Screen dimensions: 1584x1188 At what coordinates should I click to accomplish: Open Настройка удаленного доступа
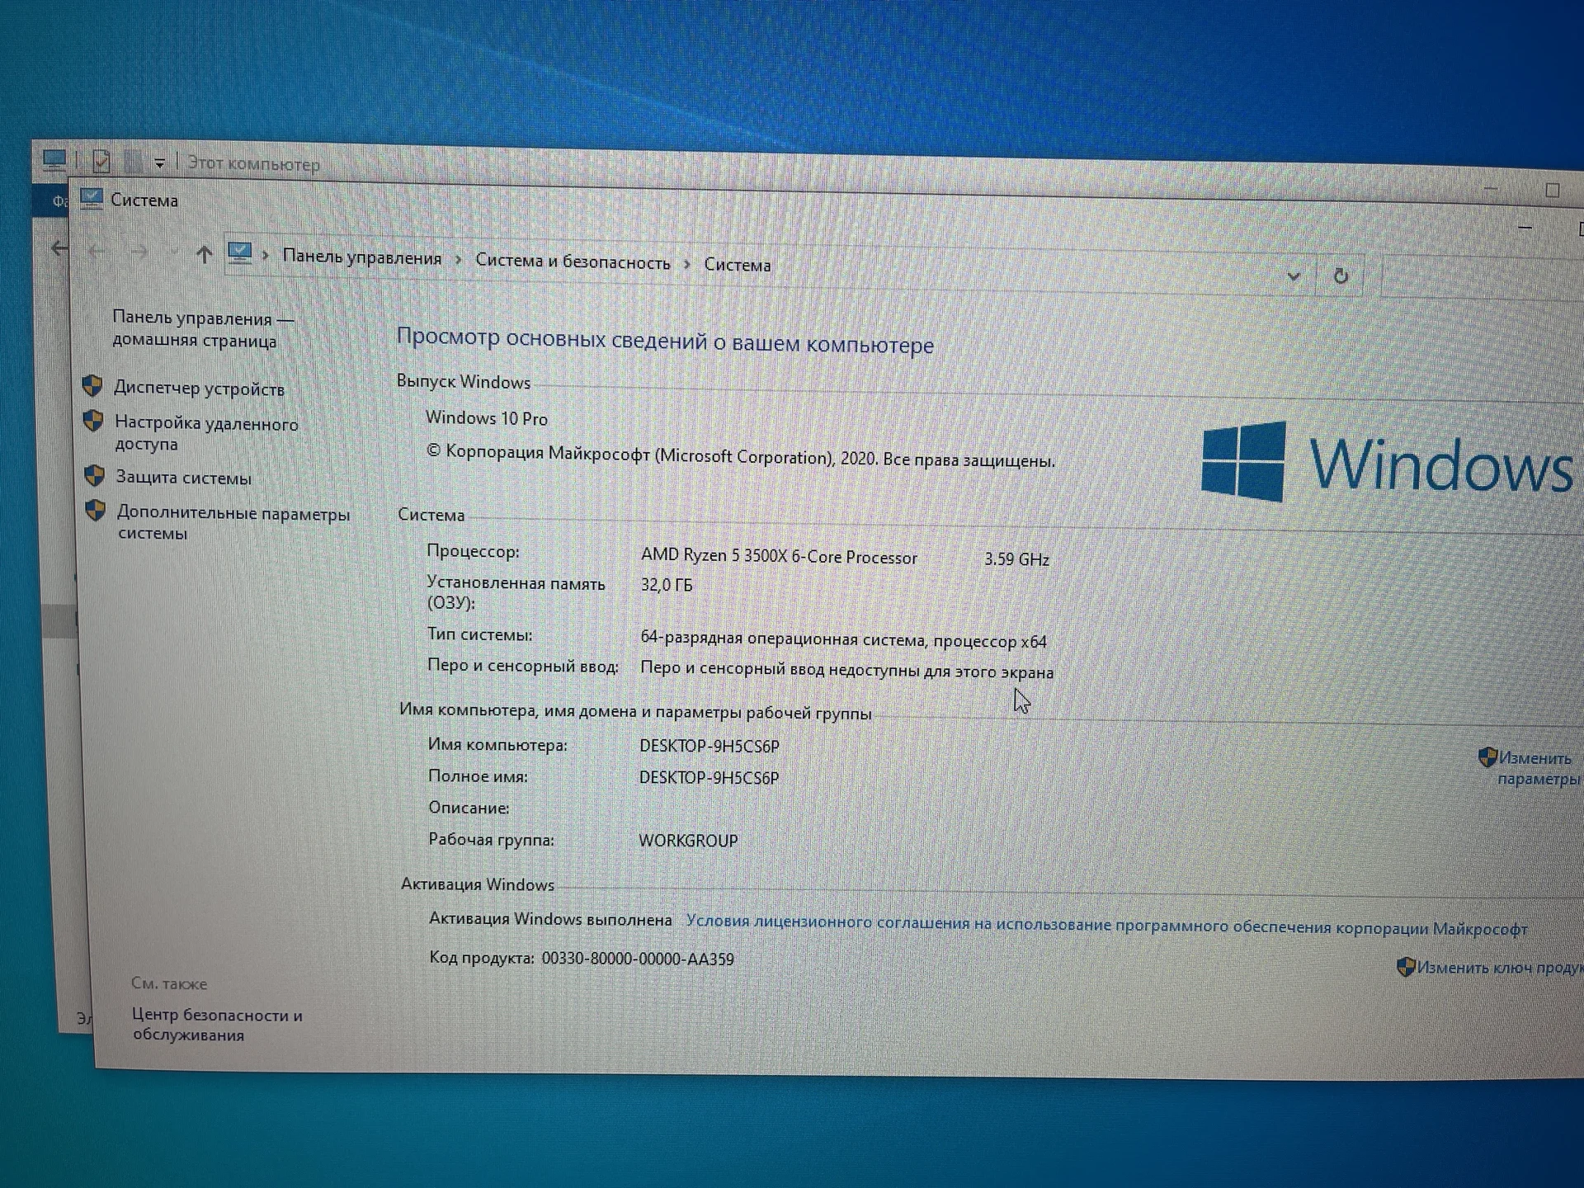point(206,433)
